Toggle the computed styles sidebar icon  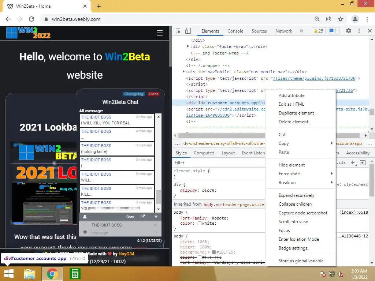click(363, 163)
